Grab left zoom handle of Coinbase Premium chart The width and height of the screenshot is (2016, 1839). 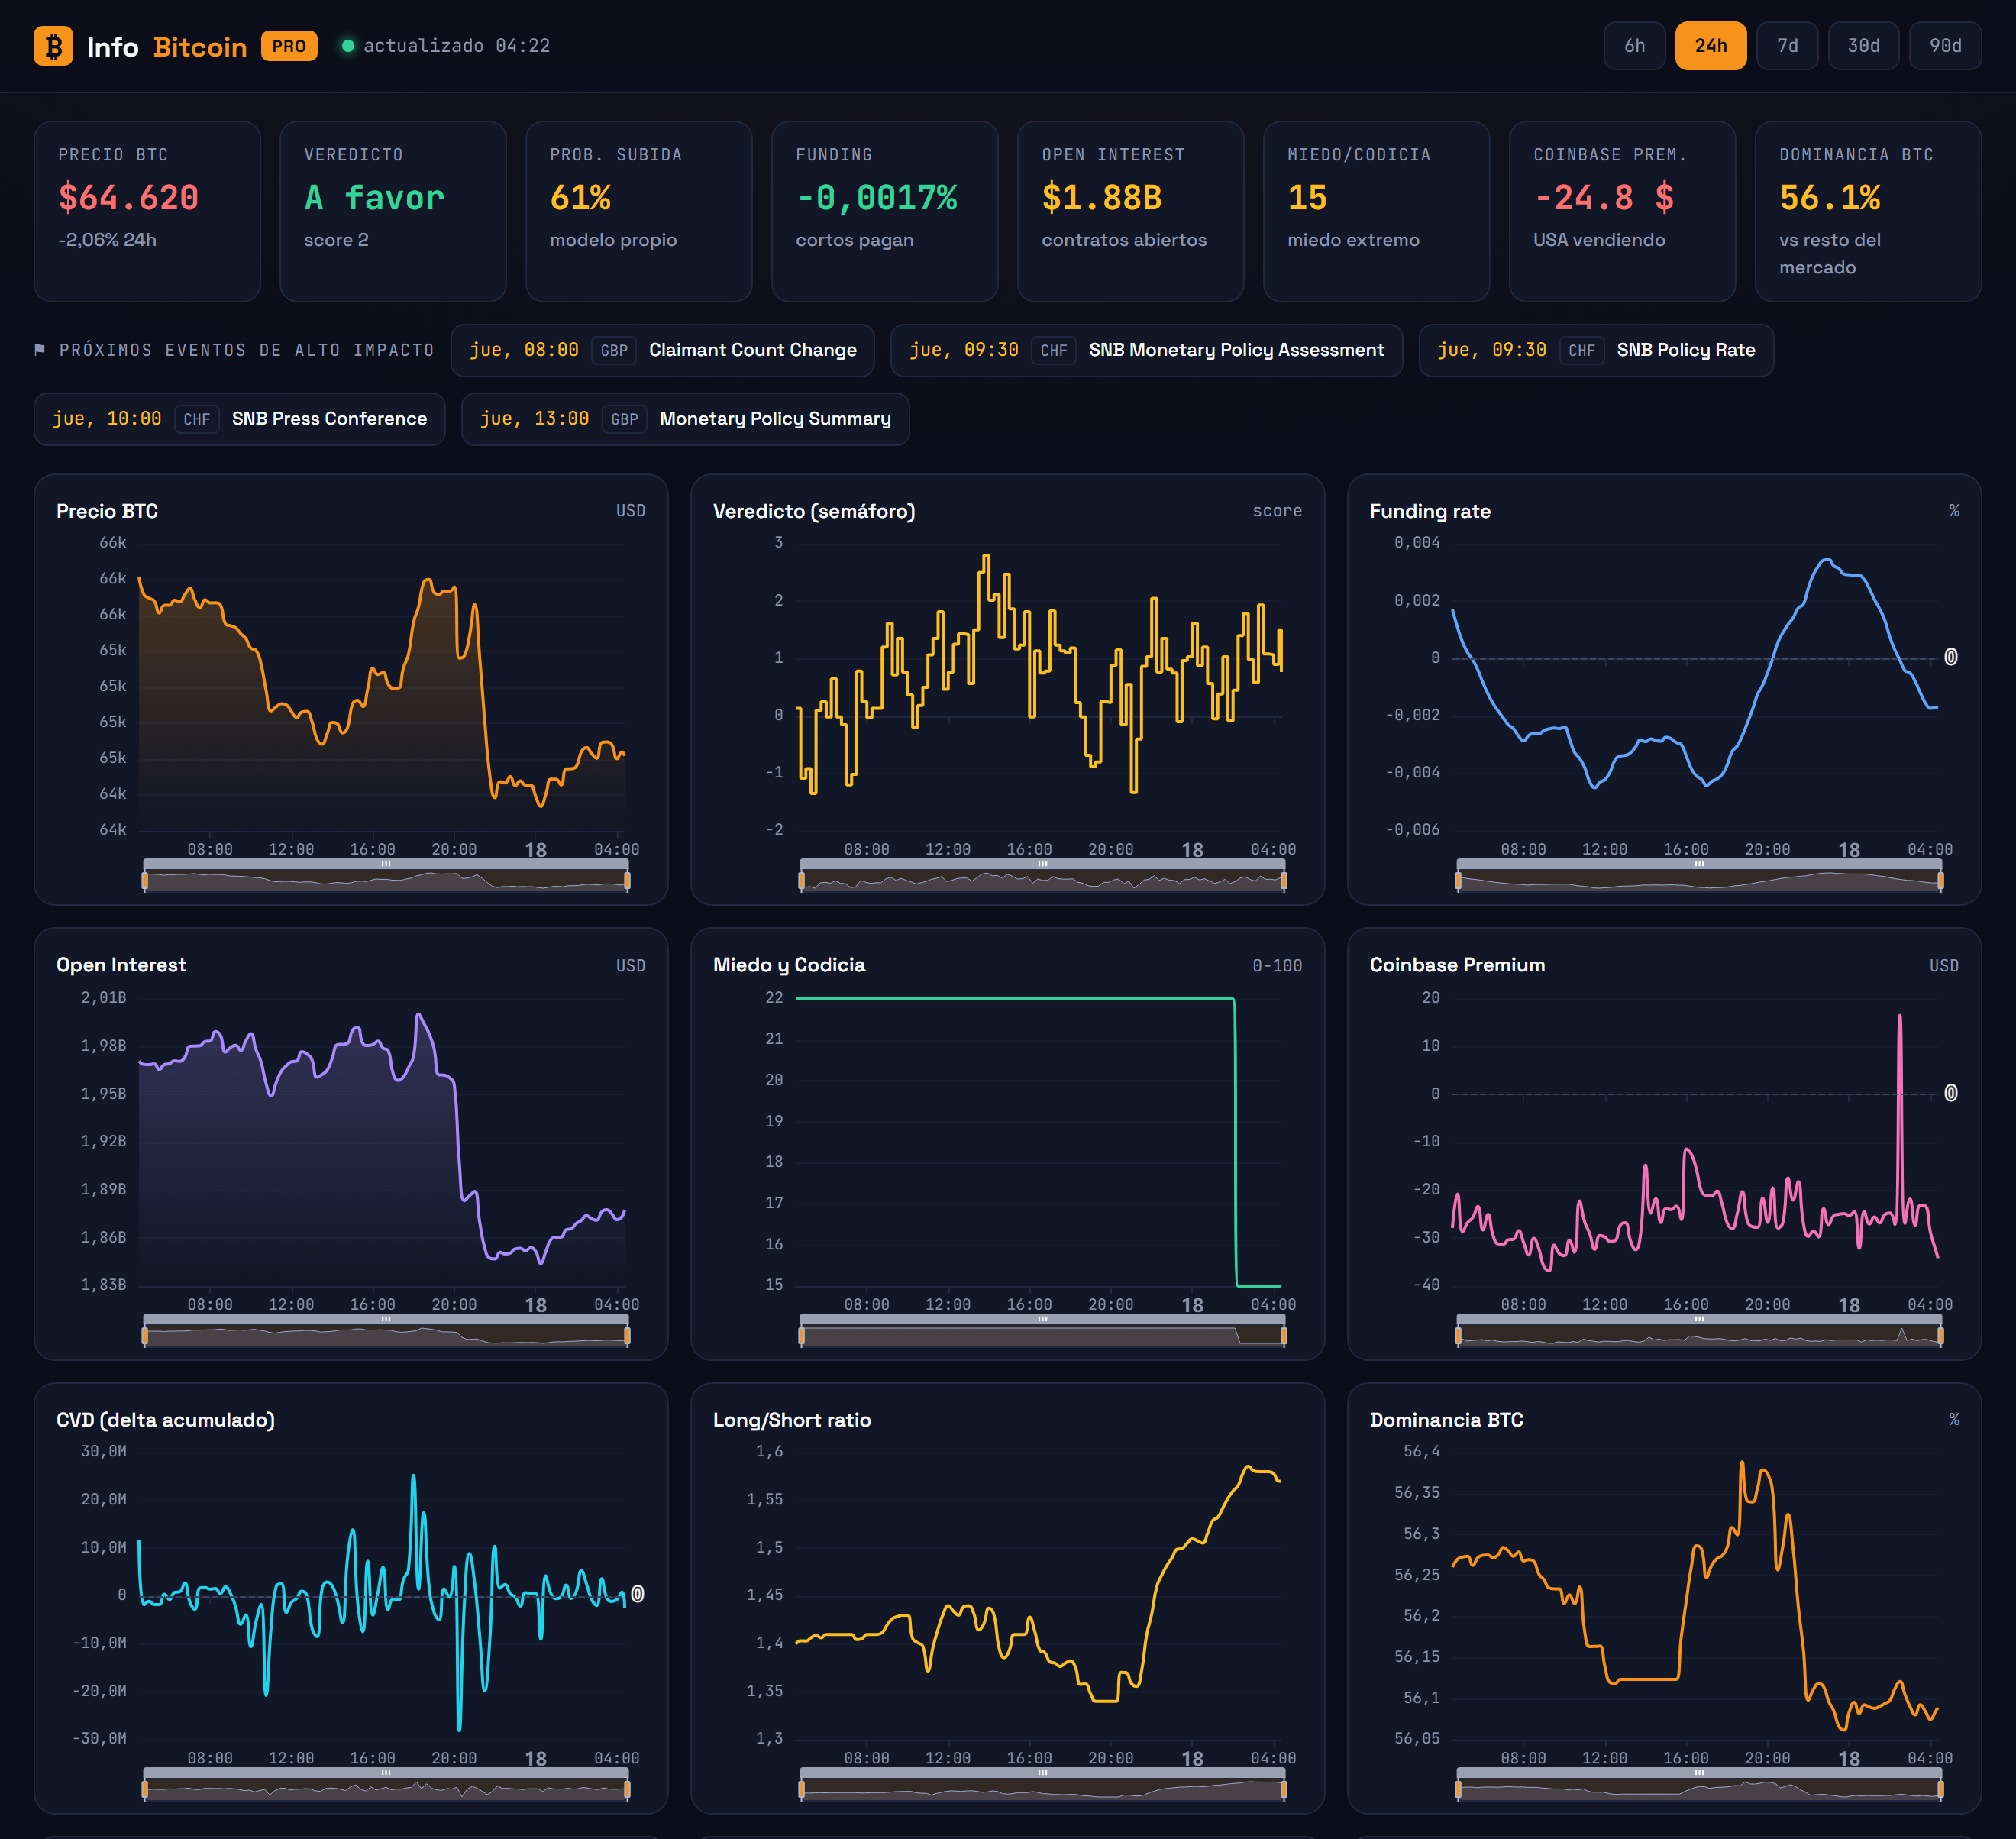click(1458, 1336)
